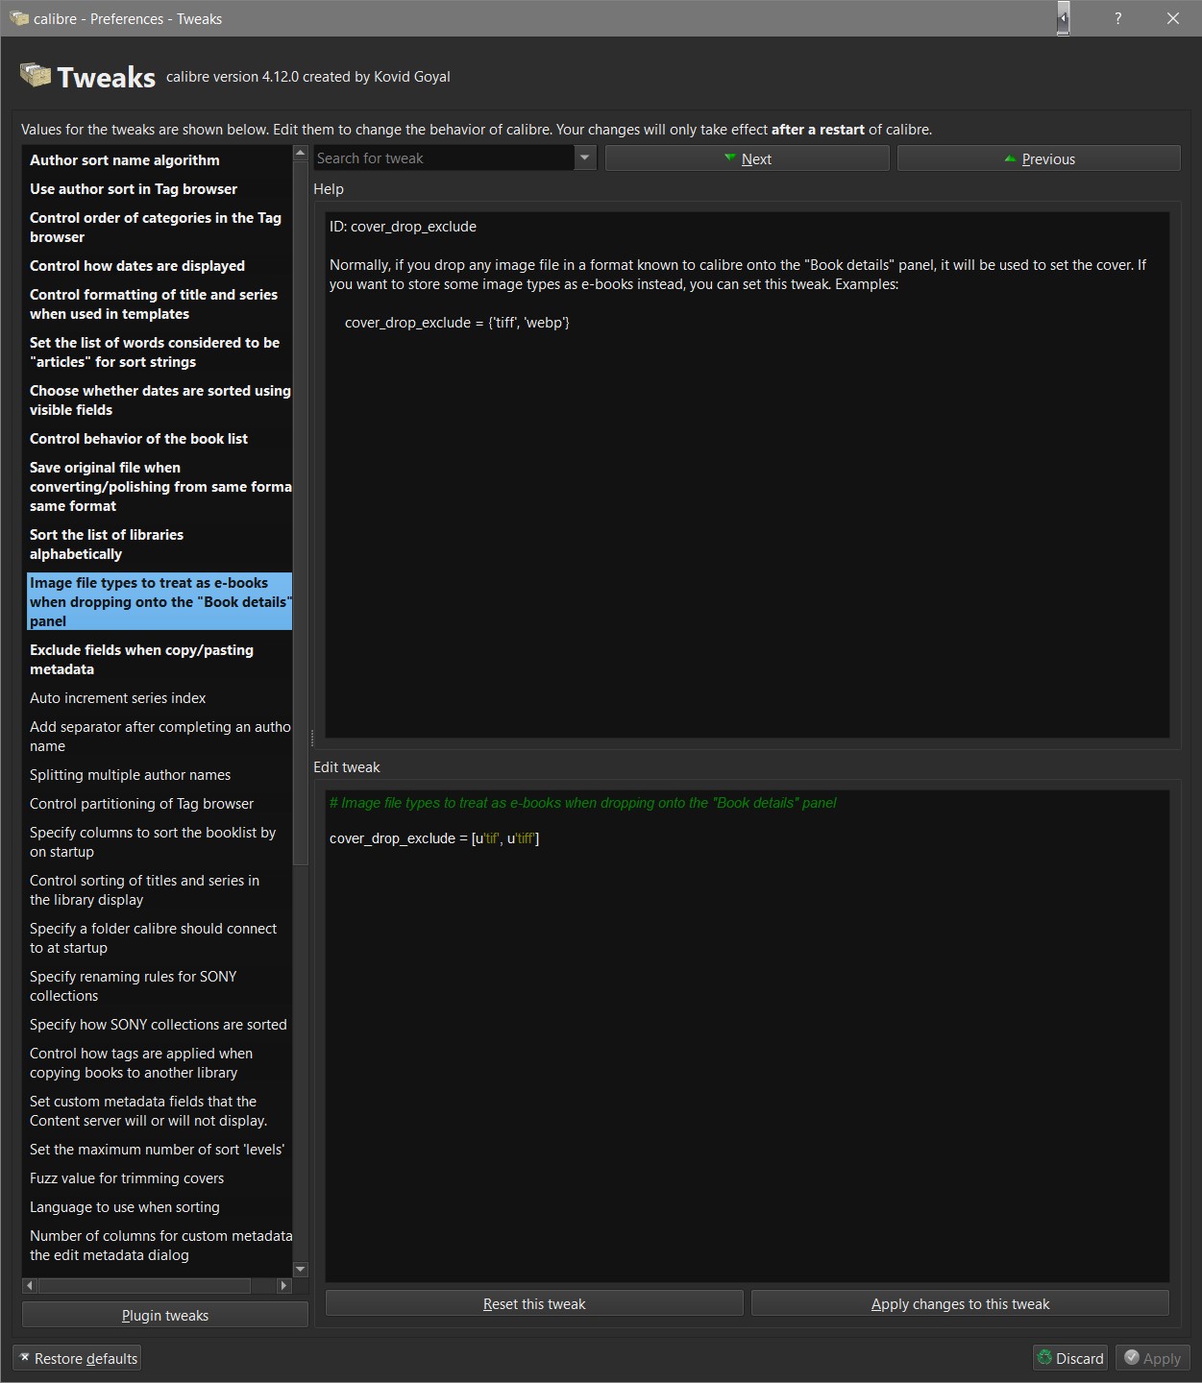Select Set the list of words considered articles

point(159,352)
